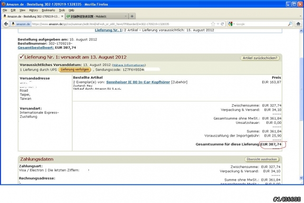Click the Lieferung verfolgen button
Viewport: 304px width, 203px height.
point(75,69)
